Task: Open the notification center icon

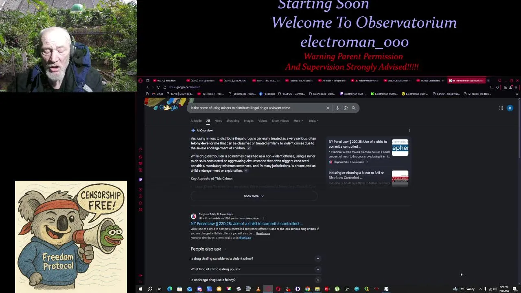Action: [x=515, y=289]
